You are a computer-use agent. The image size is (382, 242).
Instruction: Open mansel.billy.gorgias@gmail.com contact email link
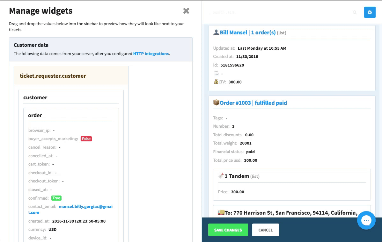tap(70, 210)
